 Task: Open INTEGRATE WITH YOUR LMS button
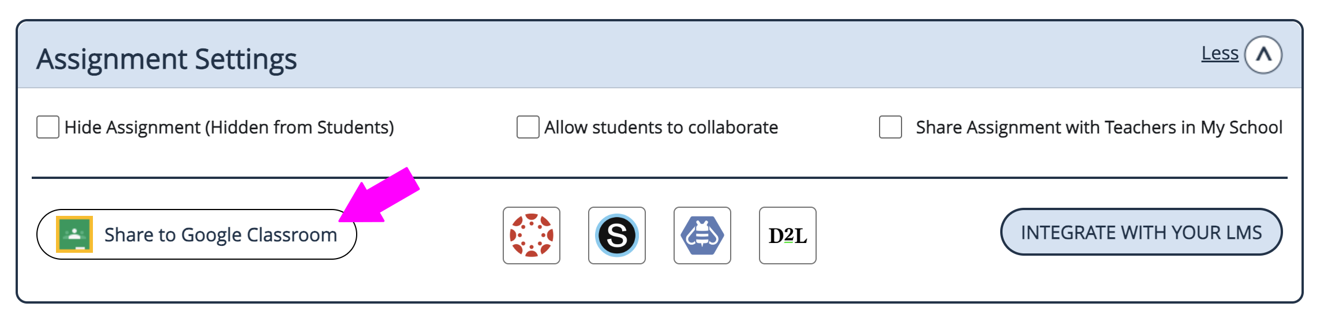click(x=1141, y=232)
